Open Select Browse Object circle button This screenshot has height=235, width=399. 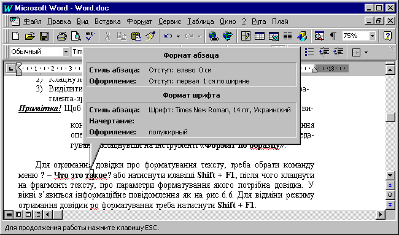[x=390, y=195]
